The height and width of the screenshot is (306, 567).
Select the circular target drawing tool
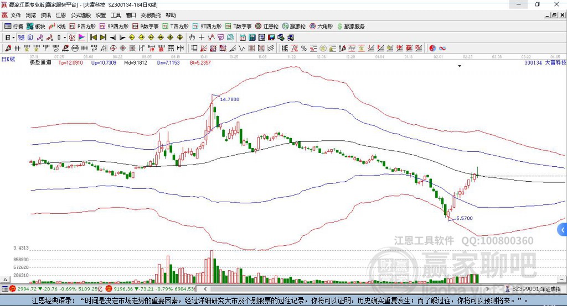[113, 49]
